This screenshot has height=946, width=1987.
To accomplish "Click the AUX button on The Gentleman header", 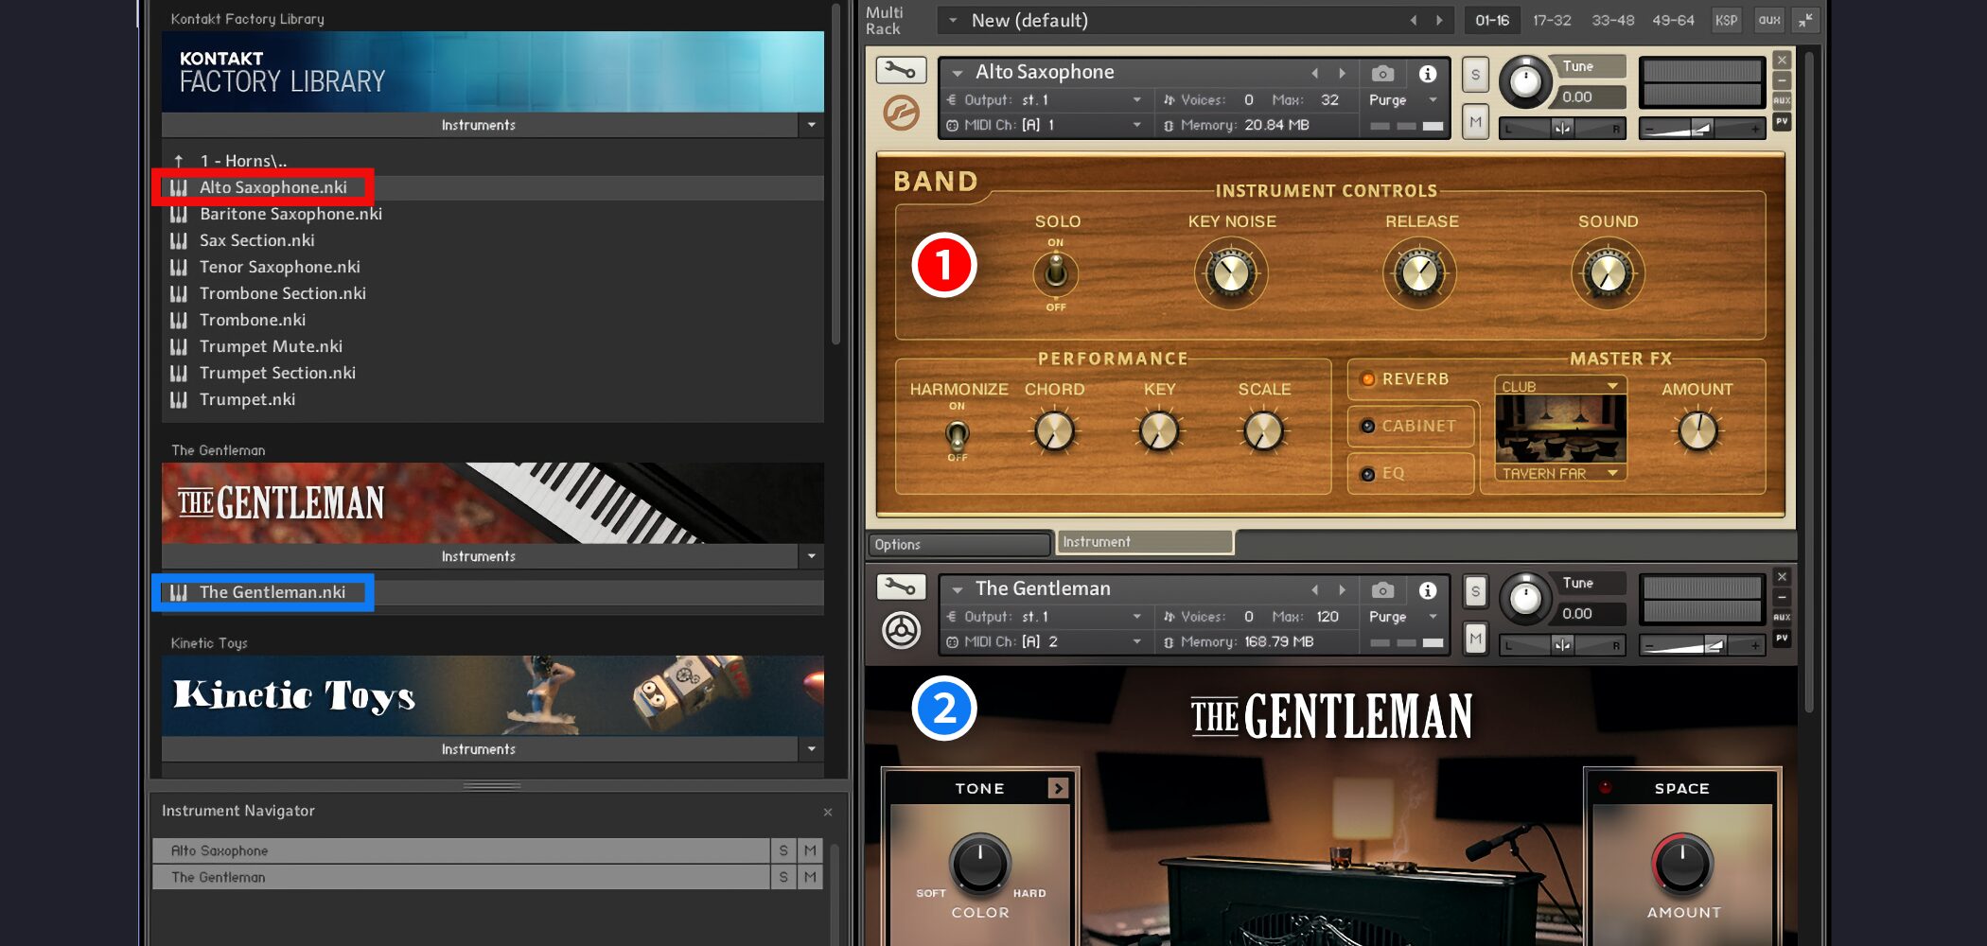I will click(x=1782, y=618).
